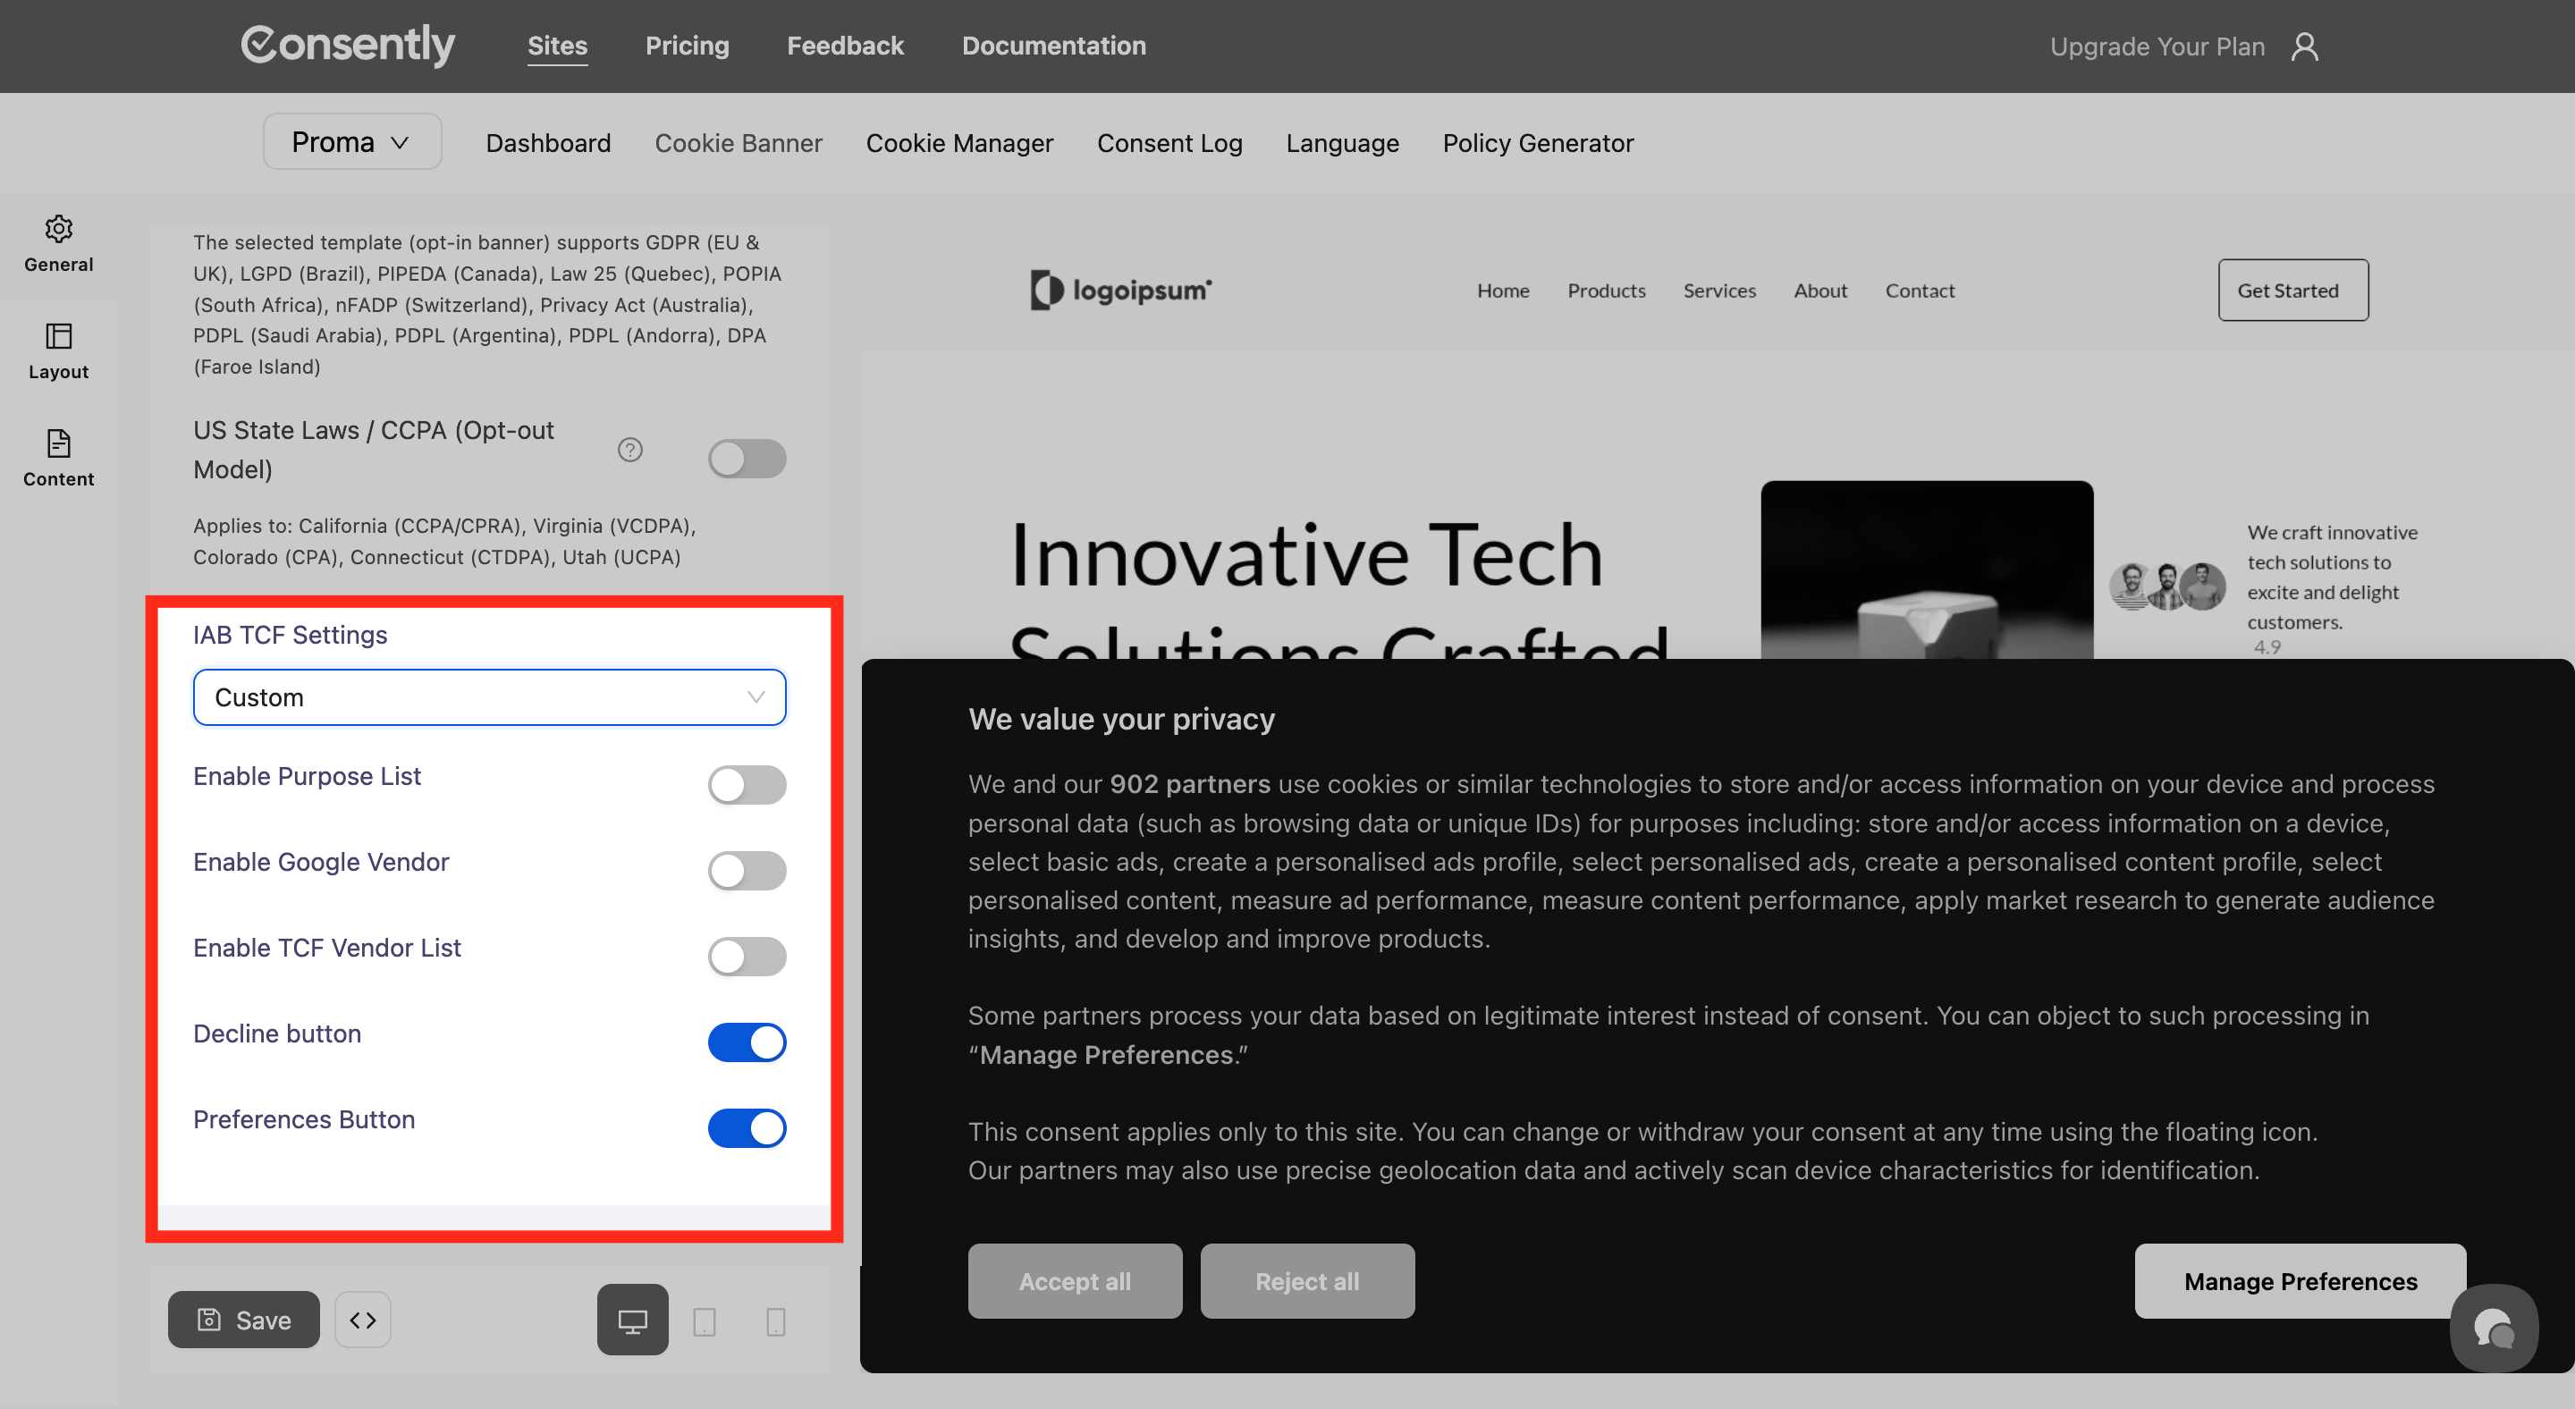Viewport: 2575px width, 1409px height.
Task: Open the Content document icon
Action: click(58, 443)
